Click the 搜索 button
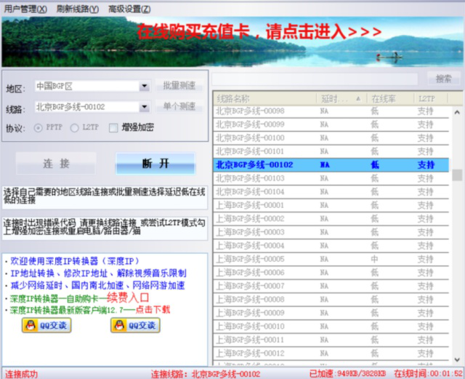This screenshot has width=465, height=379. 443,79
